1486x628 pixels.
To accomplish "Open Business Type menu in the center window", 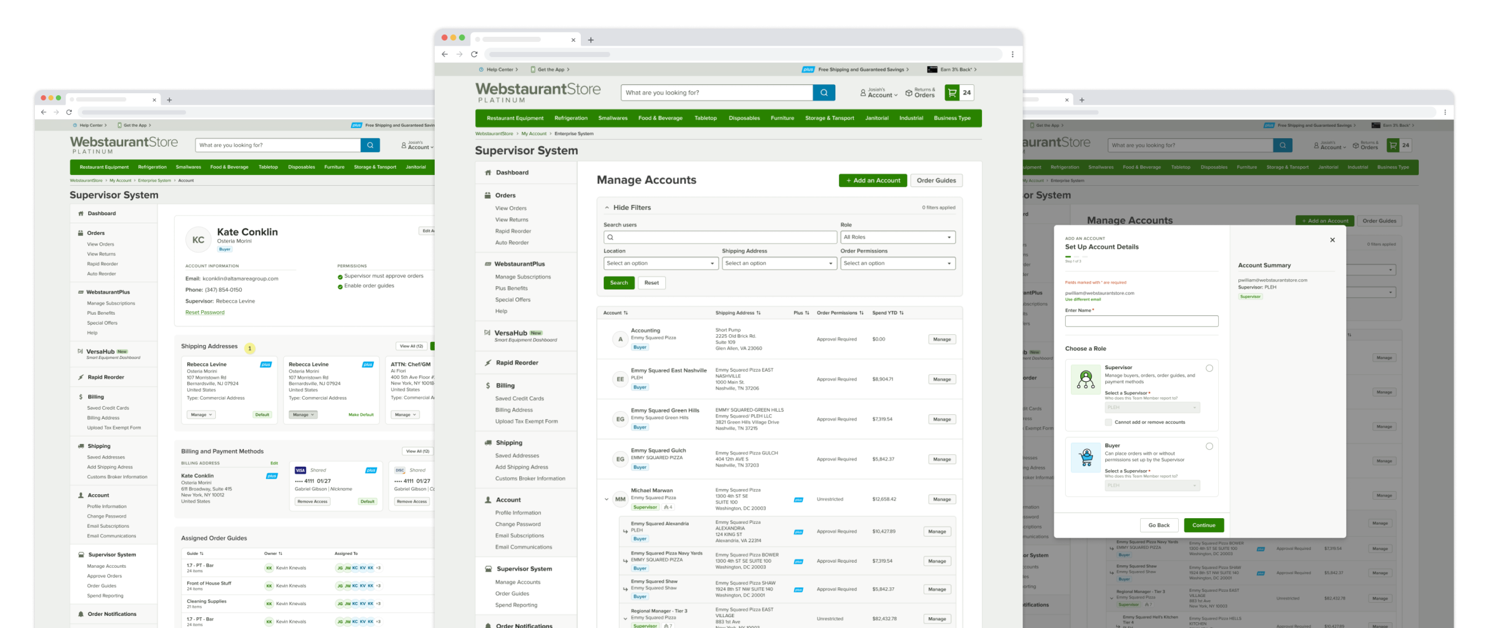I will point(952,118).
